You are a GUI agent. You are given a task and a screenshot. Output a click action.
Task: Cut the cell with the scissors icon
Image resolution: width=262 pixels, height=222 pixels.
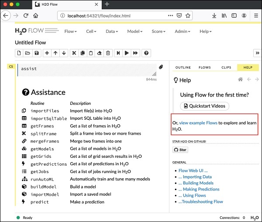[74, 53]
